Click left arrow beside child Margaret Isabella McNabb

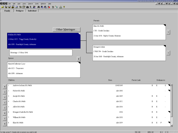click(5, 113)
